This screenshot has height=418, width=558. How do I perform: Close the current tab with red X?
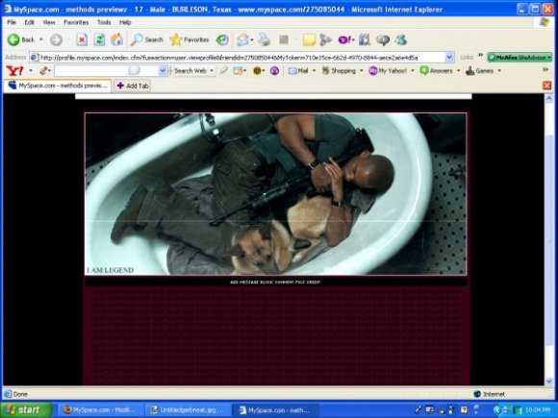click(x=547, y=86)
